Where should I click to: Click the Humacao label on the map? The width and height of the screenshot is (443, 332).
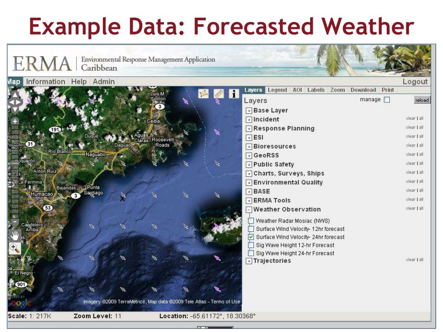coord(42,194)
